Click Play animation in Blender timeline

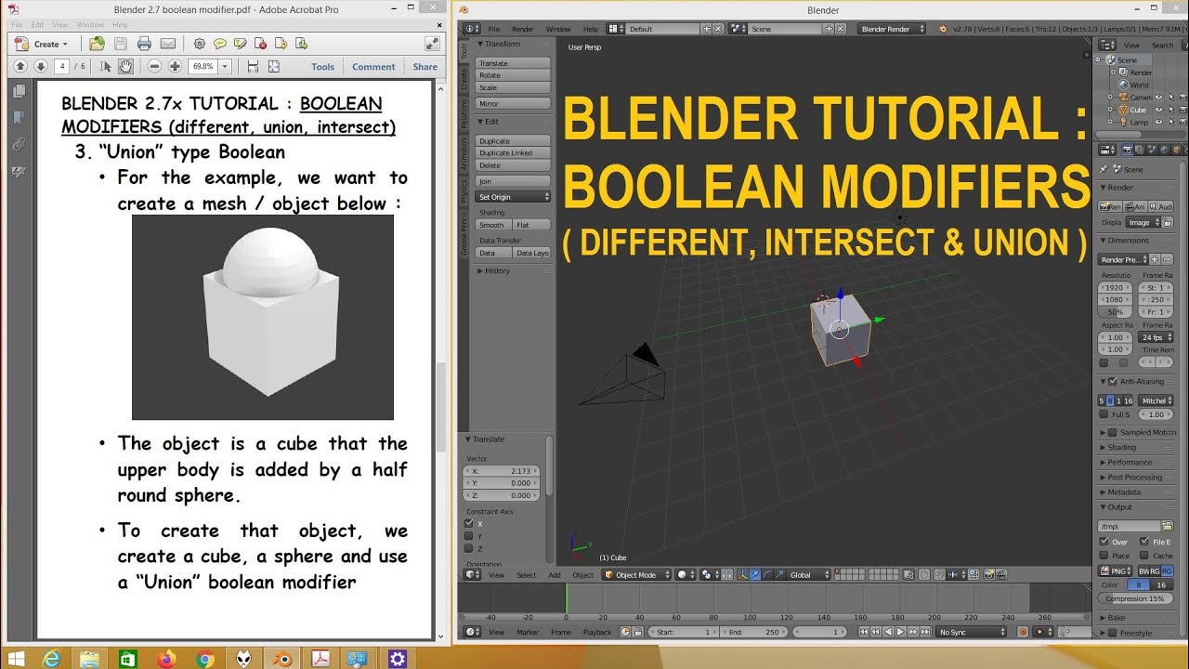tap(900, 632)
